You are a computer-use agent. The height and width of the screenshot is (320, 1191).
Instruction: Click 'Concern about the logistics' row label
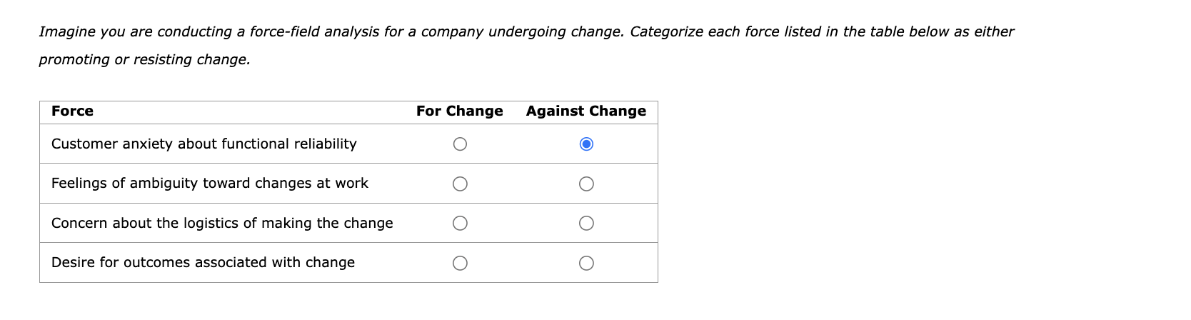221,224
